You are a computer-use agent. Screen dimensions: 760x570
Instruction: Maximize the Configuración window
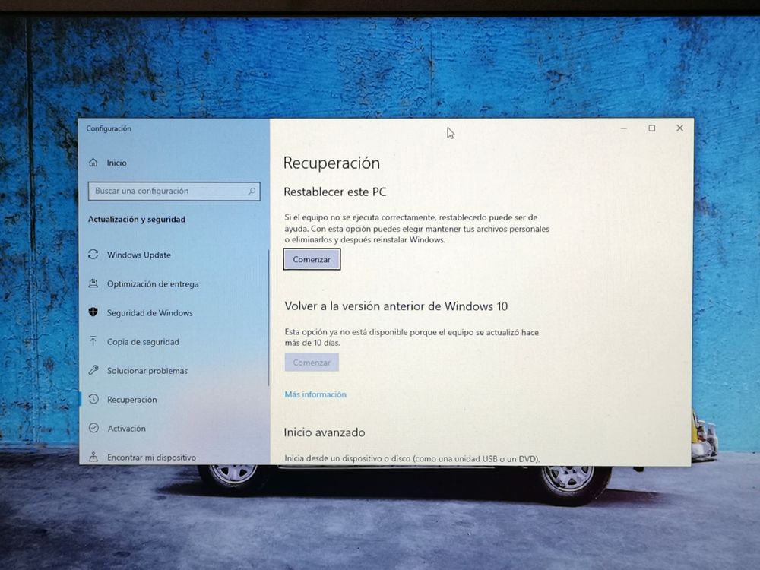coord(651,128)
